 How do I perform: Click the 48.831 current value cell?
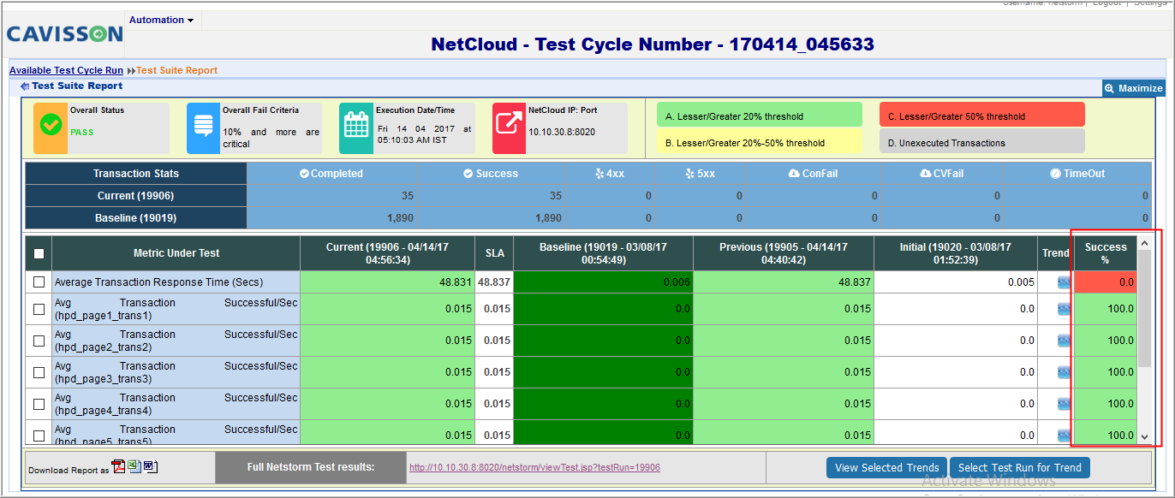tap(387, 282)
